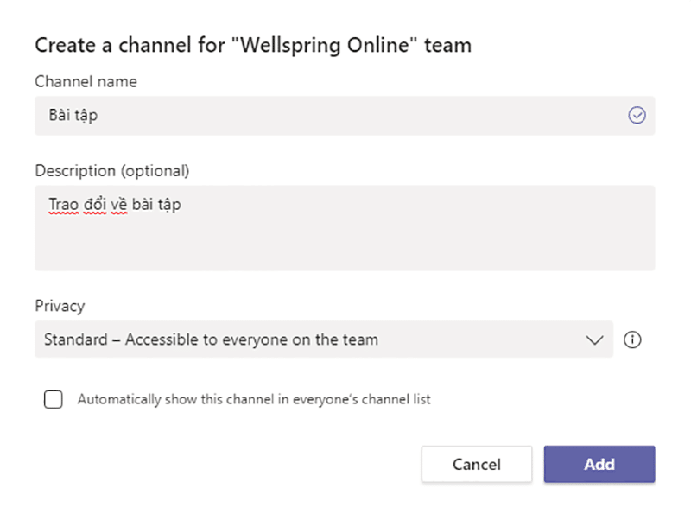Tick the auto-show channel checkbox
This screenshot has width=691, height=514.
point(53,399)
